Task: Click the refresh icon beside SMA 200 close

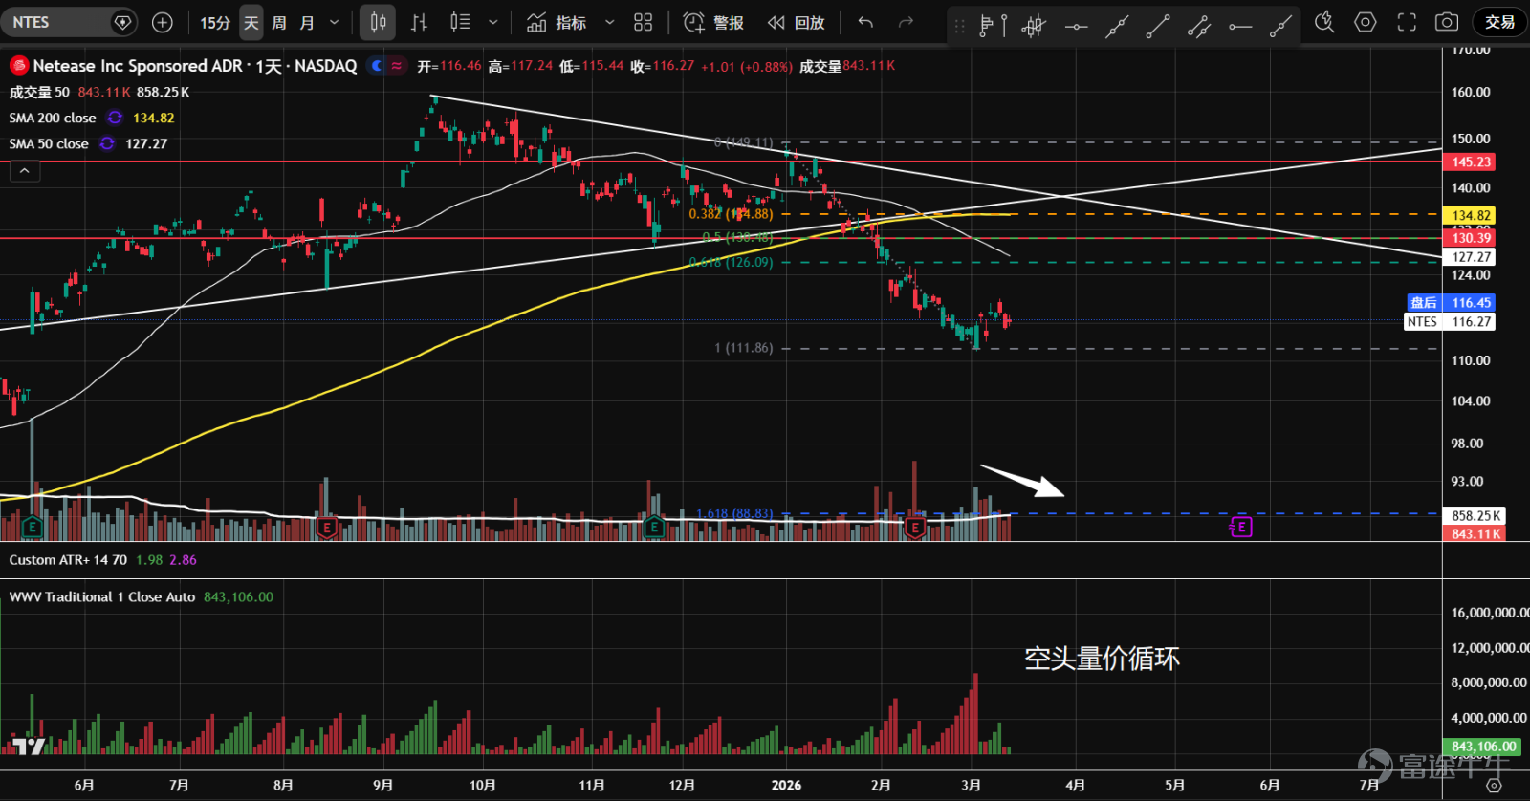Action: 115,118
